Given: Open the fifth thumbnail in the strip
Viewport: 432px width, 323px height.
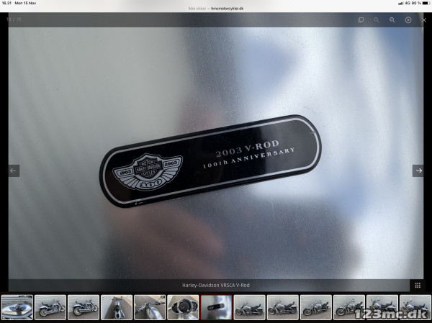Looking at the screenshot, I should coord(149,307).
